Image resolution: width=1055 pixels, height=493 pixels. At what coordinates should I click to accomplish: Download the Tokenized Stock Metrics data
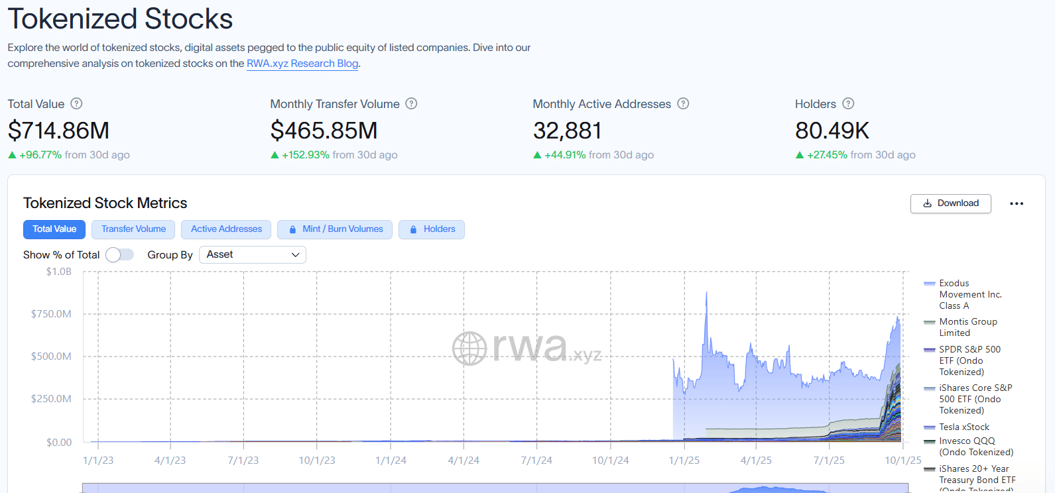coord(951,203)
